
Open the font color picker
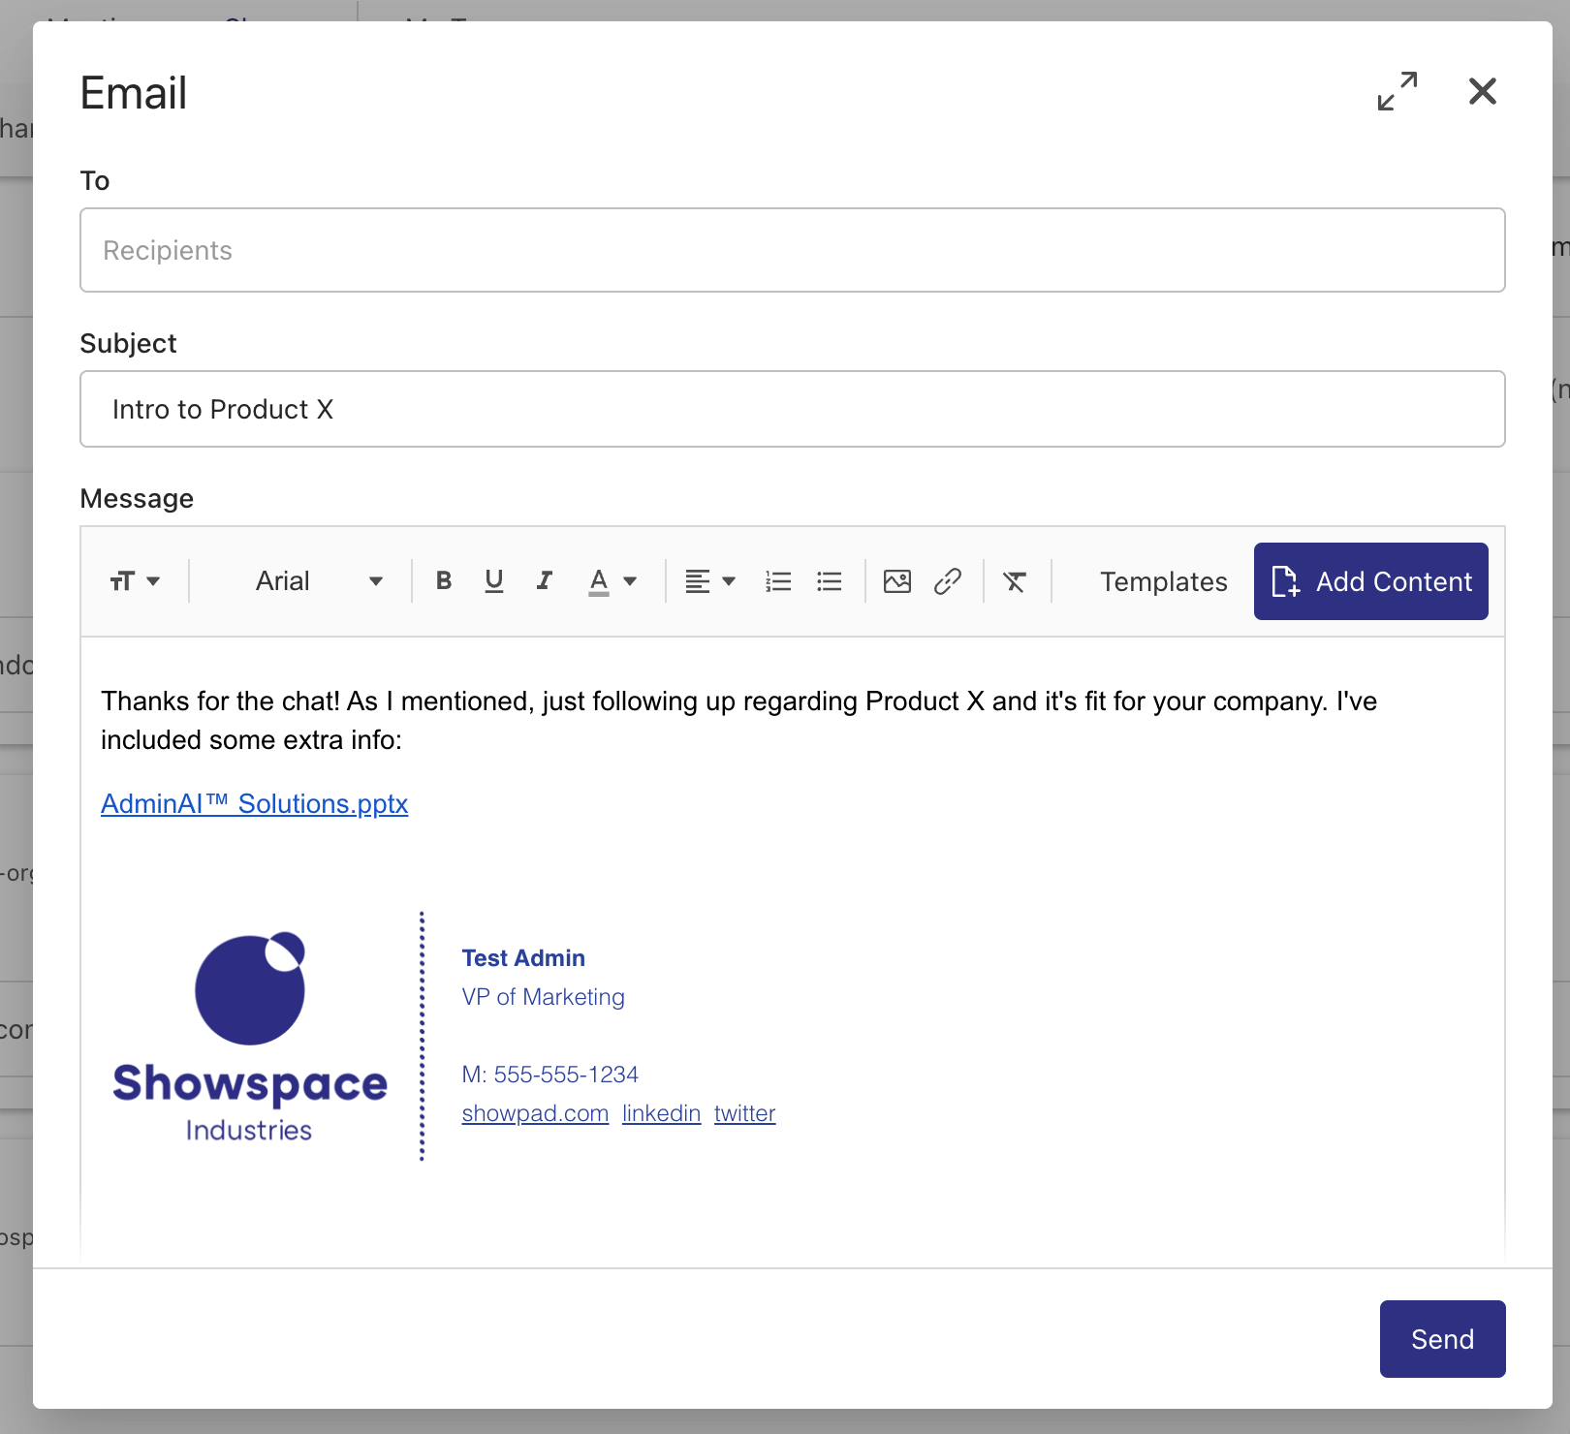(612, 581)
